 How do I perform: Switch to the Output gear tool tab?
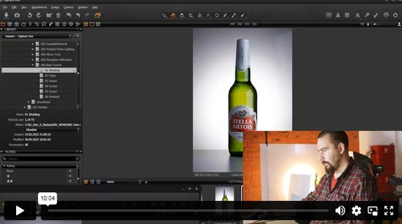(x=71, y=24)
